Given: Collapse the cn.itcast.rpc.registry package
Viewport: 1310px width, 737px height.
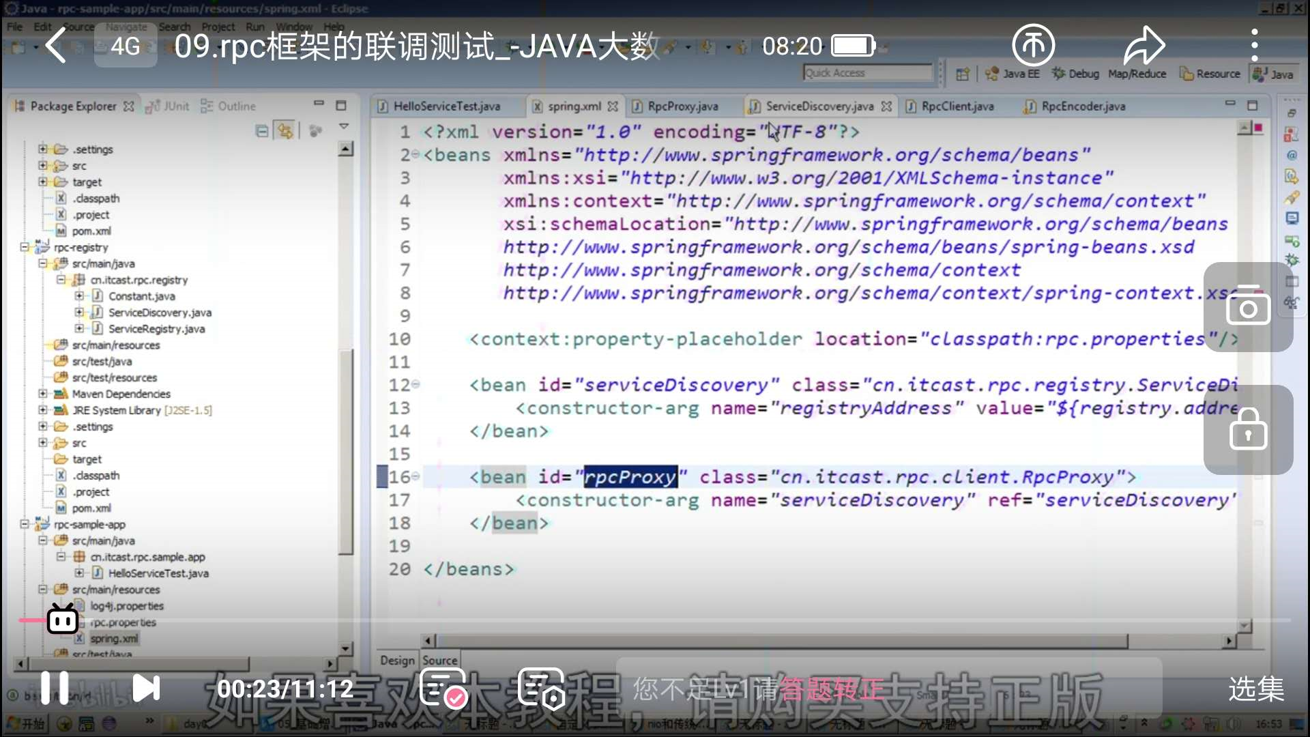Looking at the screenshot, I should pyautogui.click(x=61, y=280).
